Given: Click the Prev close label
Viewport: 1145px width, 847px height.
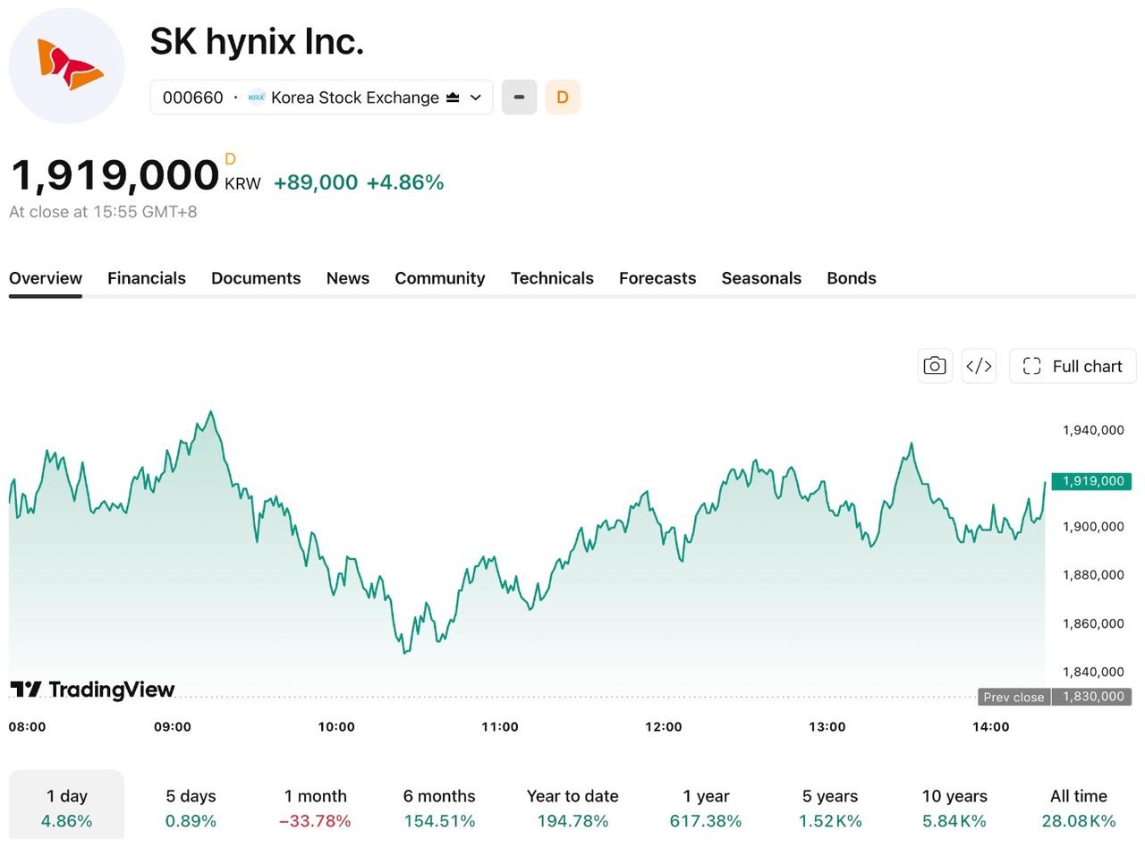Looking at the screenshot, I should click(1014, 697).
